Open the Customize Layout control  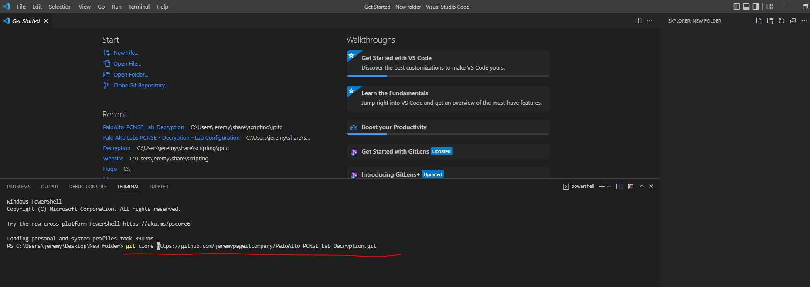click(770, 7)
